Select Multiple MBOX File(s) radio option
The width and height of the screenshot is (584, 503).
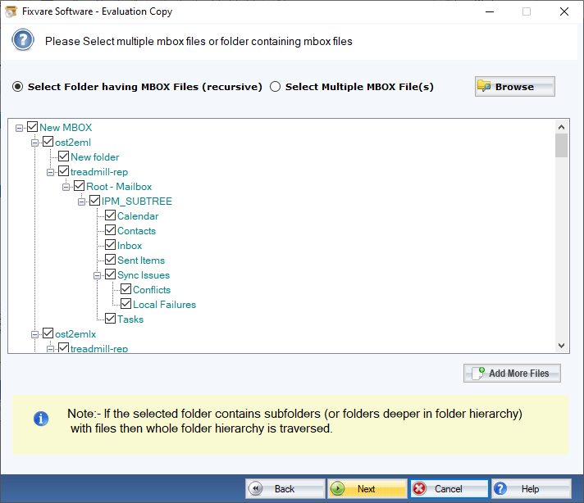[276, 87]
